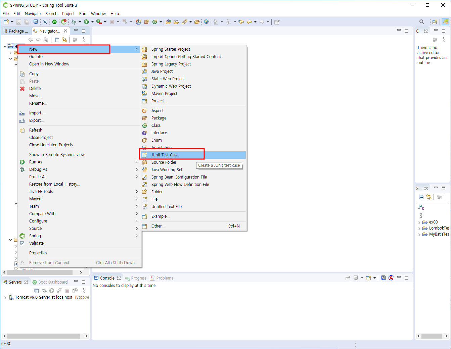The width and height of the screenshot is (451, 349).
Task: Click the Save All toolbar icon
Action: (26, 22)
